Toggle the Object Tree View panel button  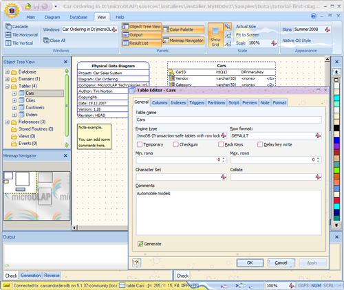point(142,27)
